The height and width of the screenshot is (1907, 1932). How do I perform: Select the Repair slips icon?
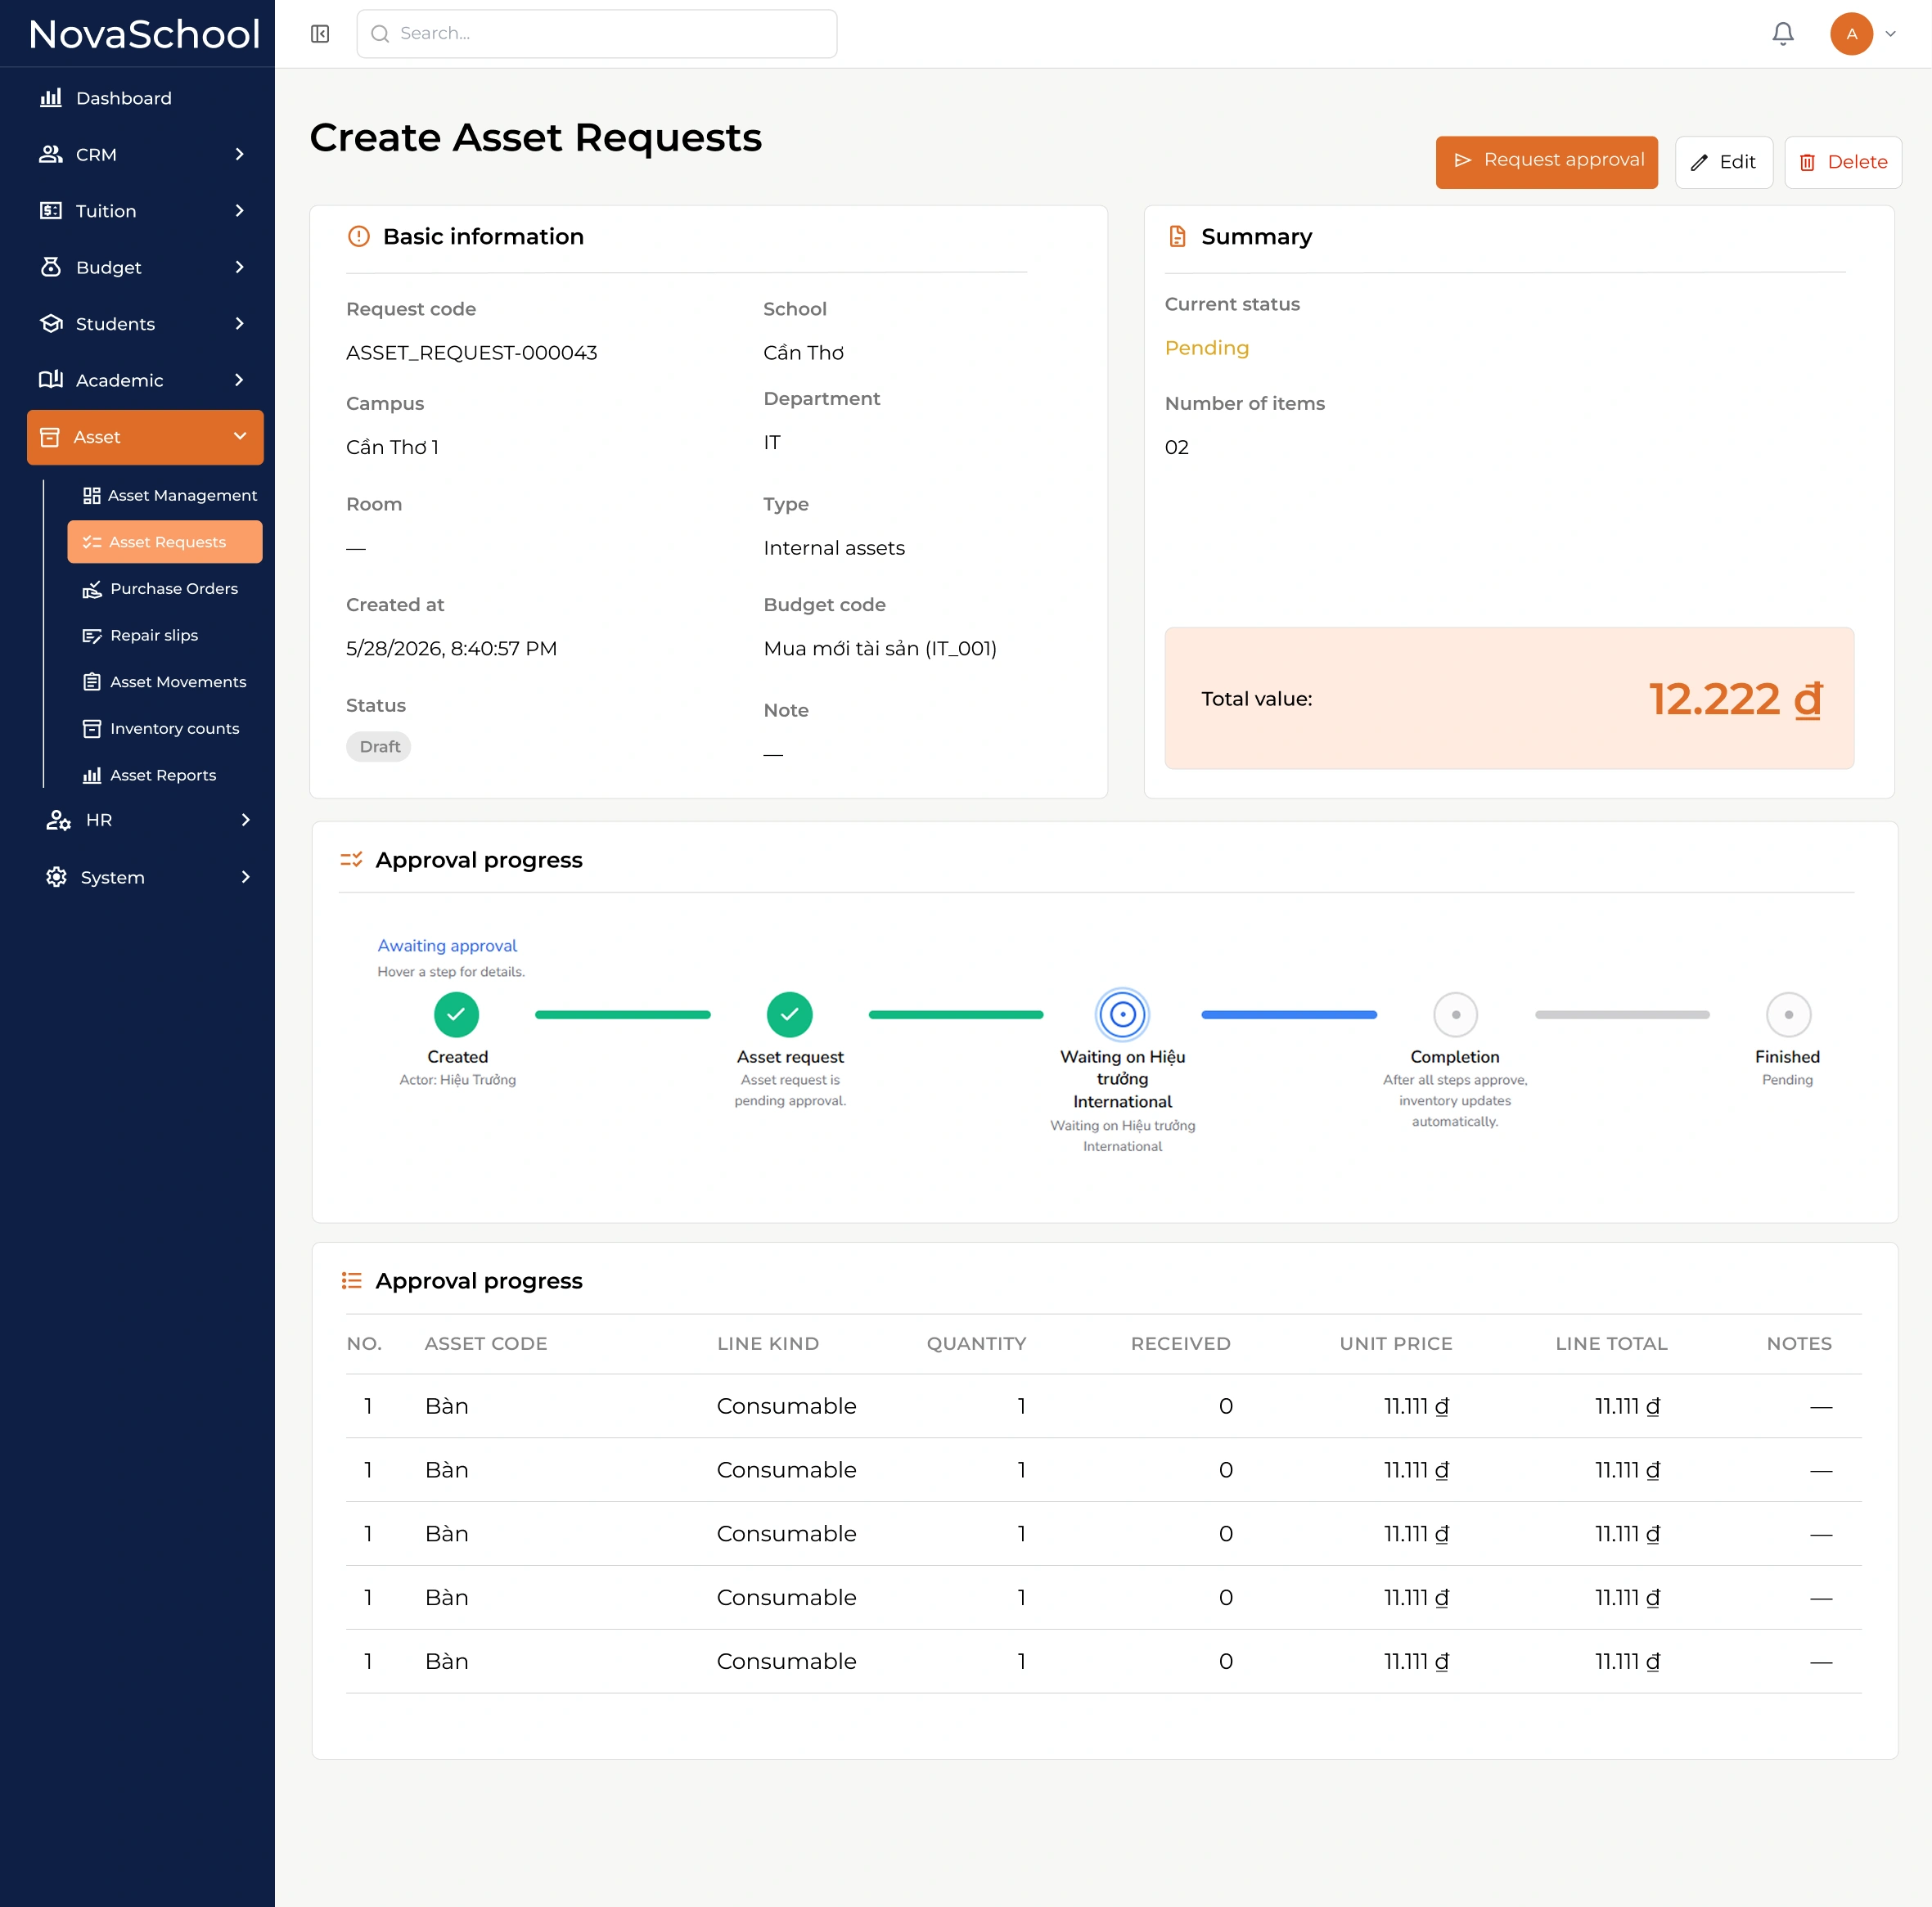92,636
